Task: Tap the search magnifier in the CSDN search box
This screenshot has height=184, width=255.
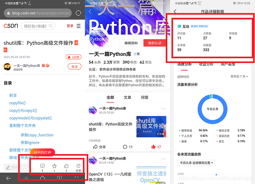Action: coord(51,26)
